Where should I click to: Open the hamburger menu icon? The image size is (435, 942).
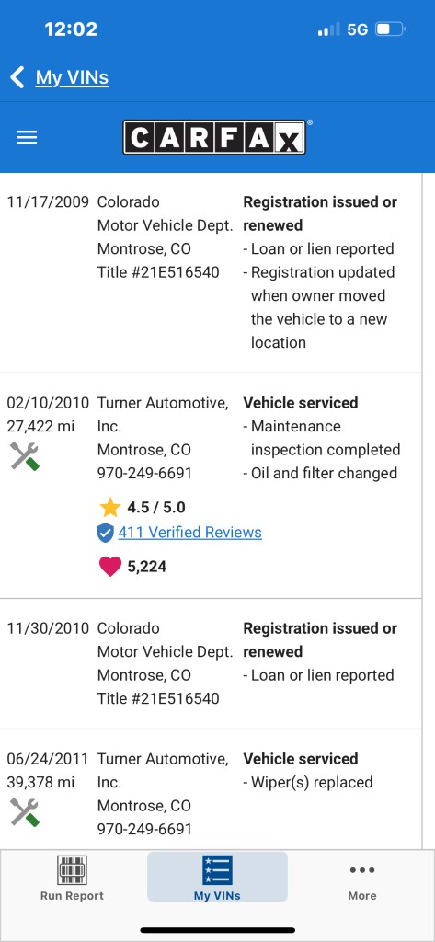(27, 138)
